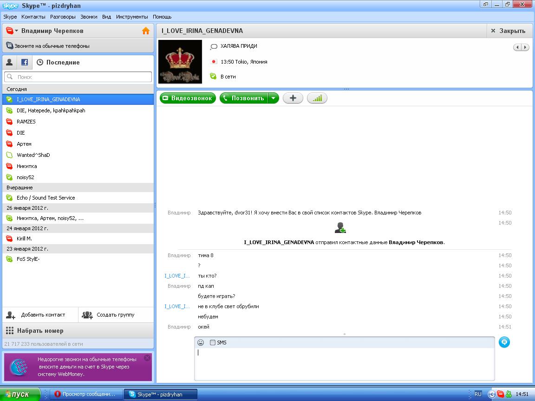Open the Вид menu
This screenshot has width=535, height=401.
click(106, 17)
